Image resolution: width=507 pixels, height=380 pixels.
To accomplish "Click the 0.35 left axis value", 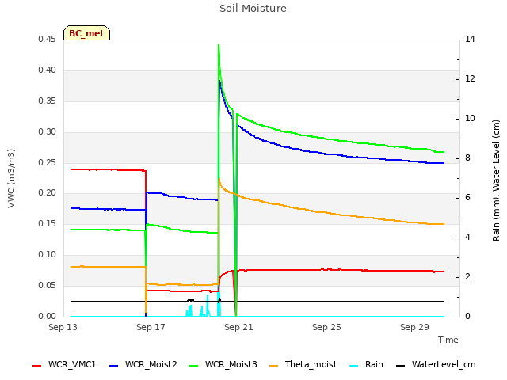I will tap(48, 101).
